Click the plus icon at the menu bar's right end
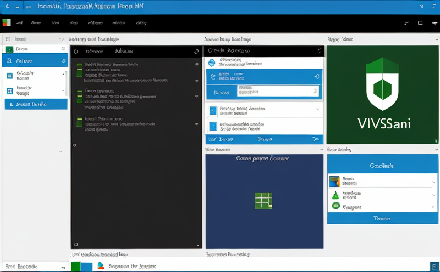Viewport: 440px width, 272px height. (x=435, y=23)
